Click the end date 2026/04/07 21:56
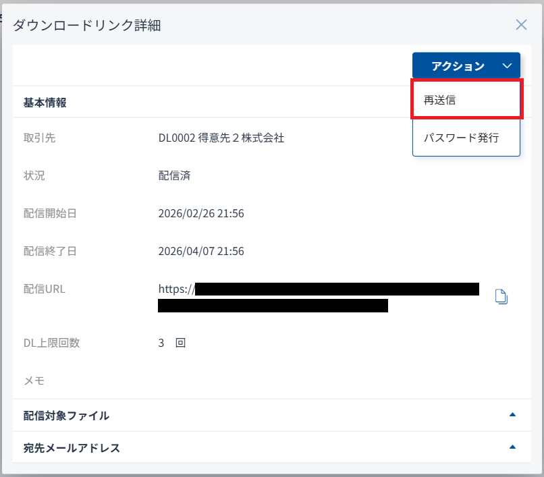Image resolution: width=544 pixels, height=477 pixels. click(x=200, y=251)
